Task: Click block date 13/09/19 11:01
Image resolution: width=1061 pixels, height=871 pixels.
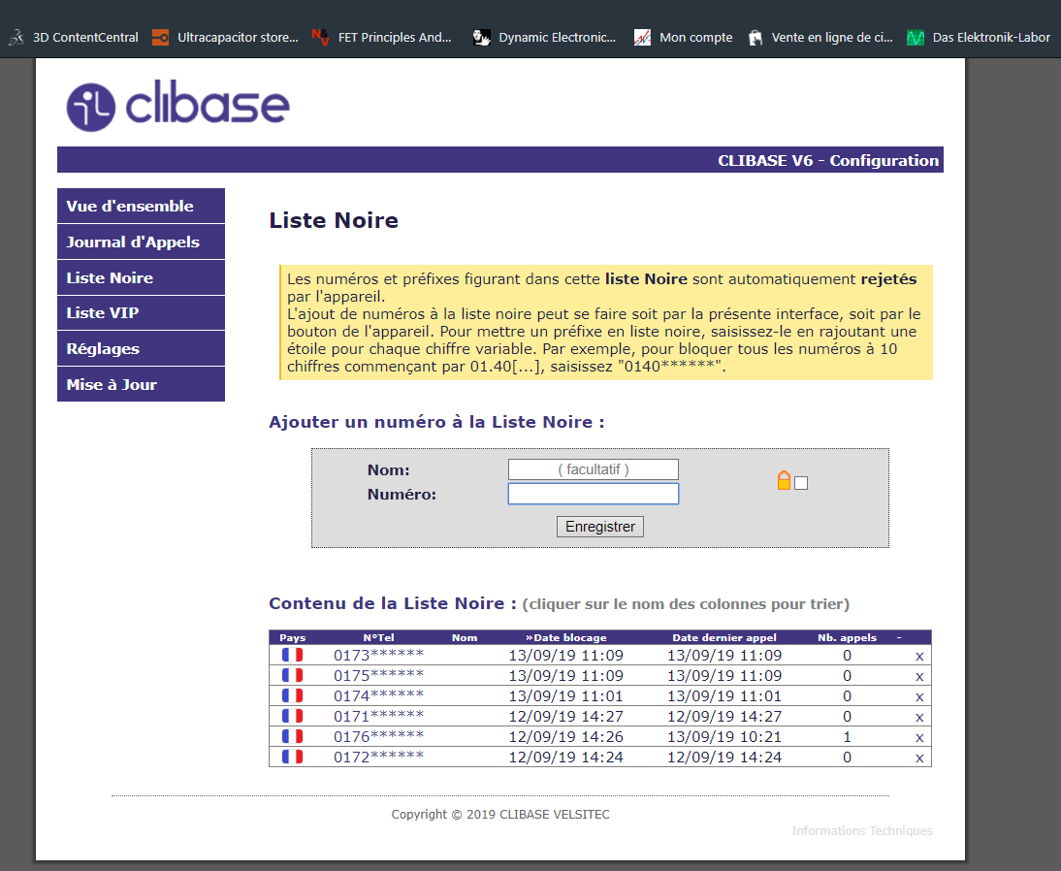Action: point(565,695)
